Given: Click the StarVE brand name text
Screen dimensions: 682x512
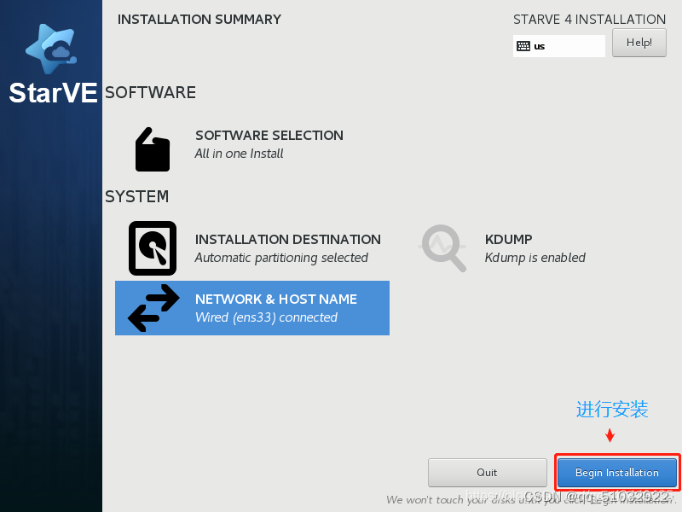Looking at the screenshot, I should (53, 93).
